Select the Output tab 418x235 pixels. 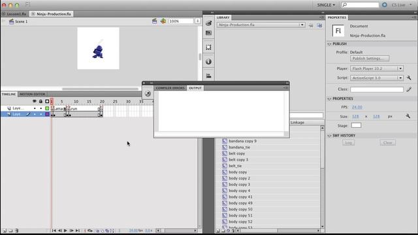195,88
